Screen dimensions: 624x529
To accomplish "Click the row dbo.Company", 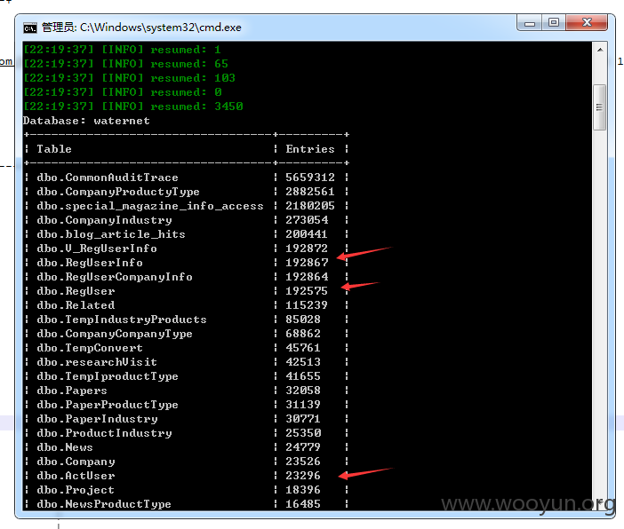I will 187,462.
